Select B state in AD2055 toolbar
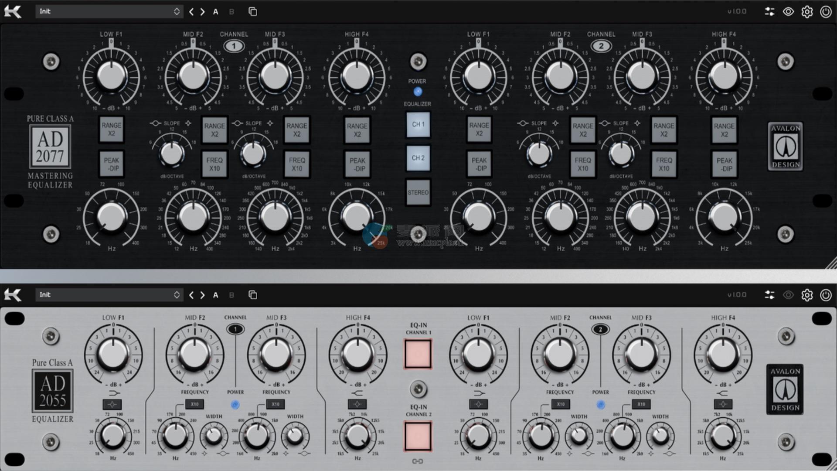This screenshot has height=471, width=837. (231, 295)
